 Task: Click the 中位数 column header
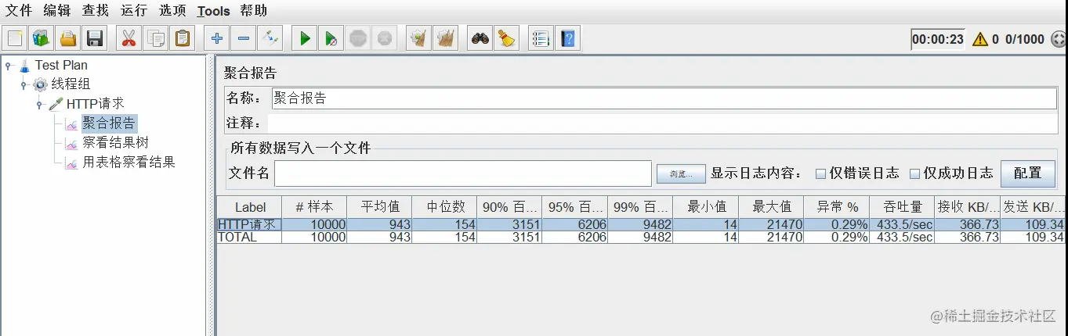[445, 207]
